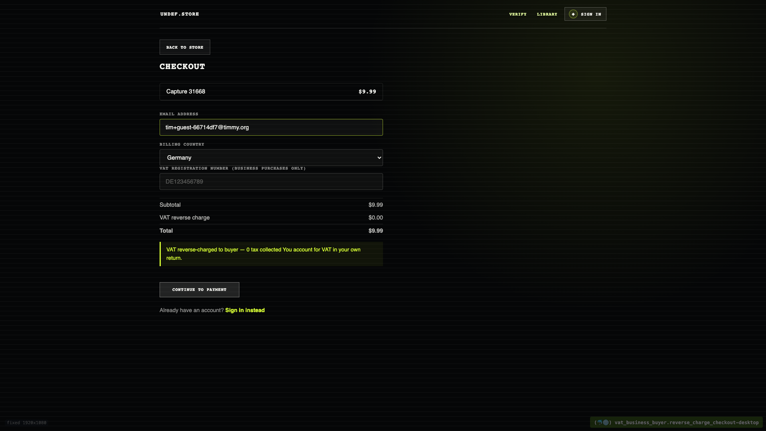Click the Capture 31668 item name
The image size is (766, 431).
(186, 91)
